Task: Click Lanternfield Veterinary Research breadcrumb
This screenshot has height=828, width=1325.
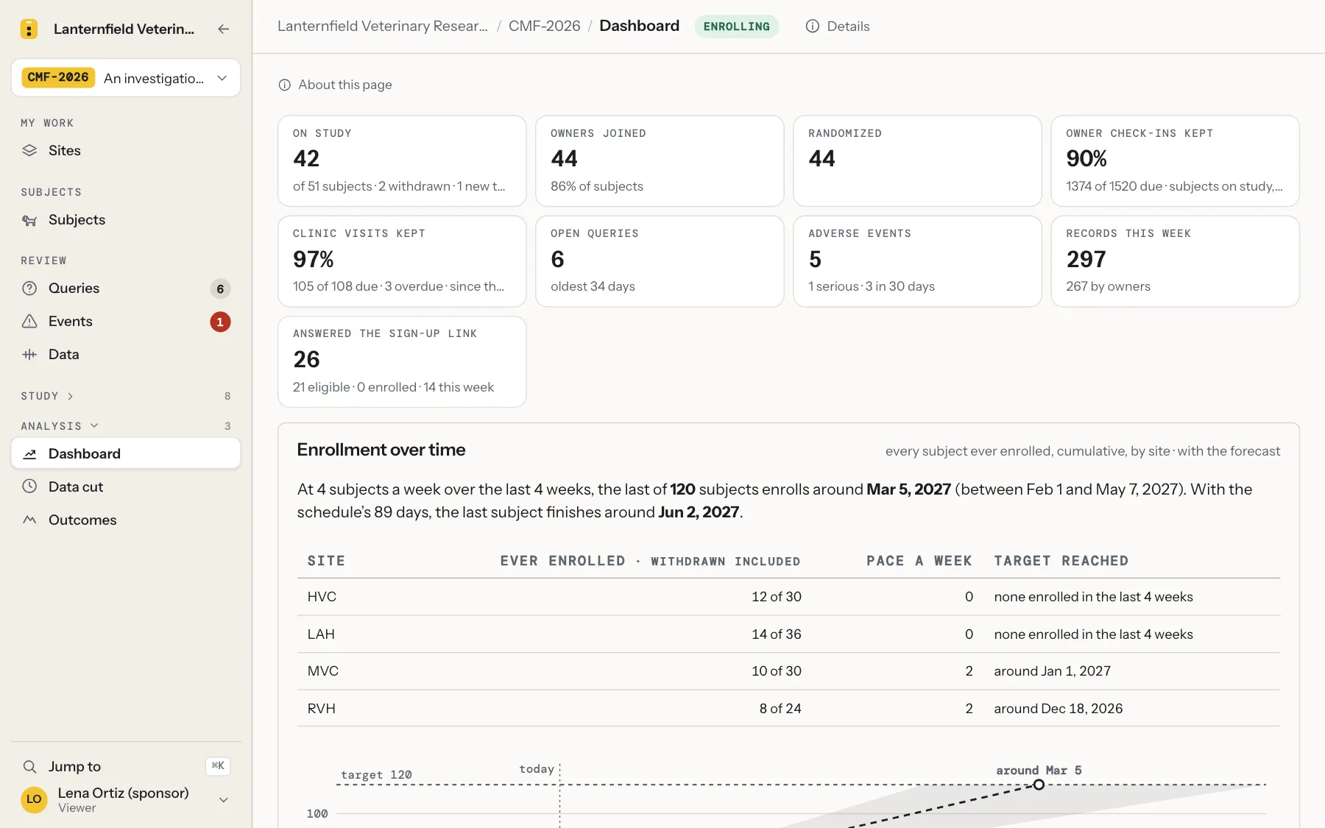Action: [x=383, y=26]
